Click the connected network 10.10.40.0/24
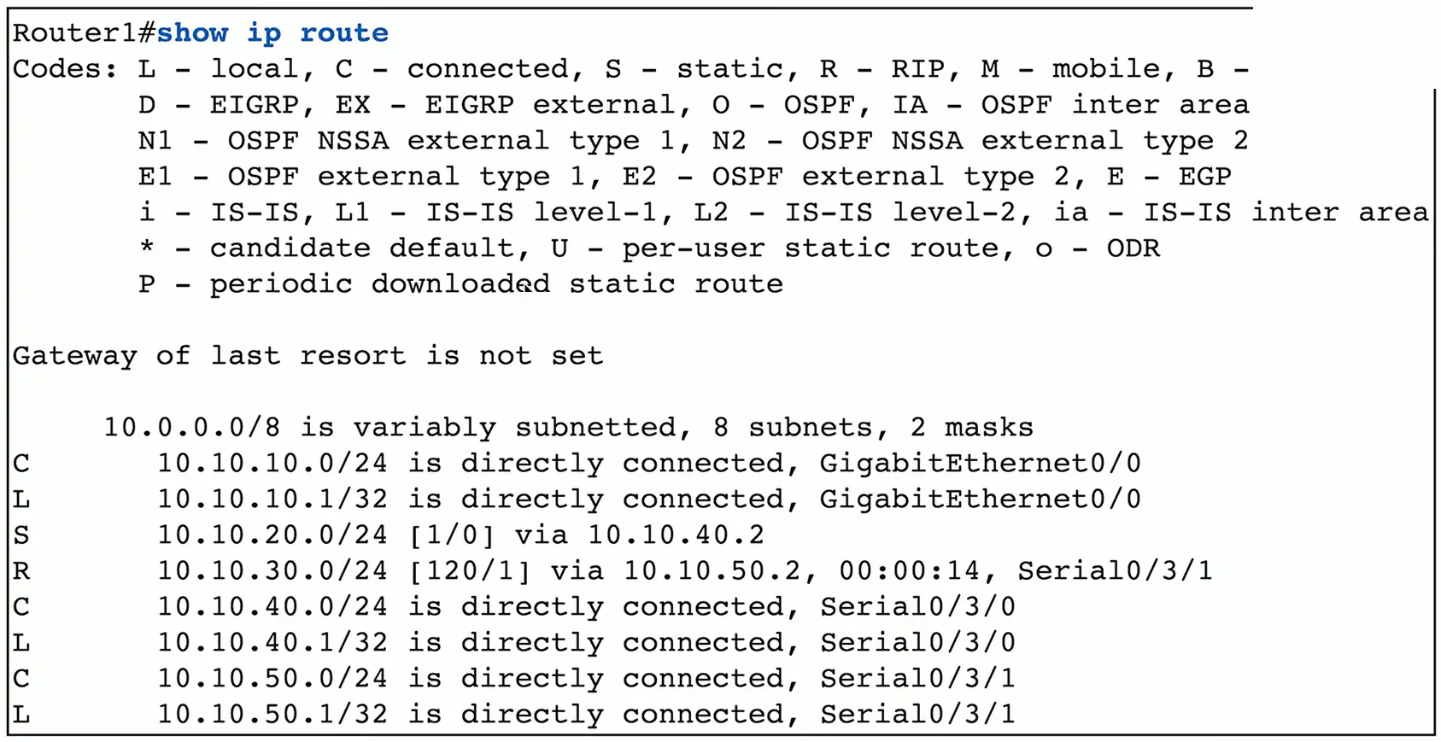 [x=272, y=606]
